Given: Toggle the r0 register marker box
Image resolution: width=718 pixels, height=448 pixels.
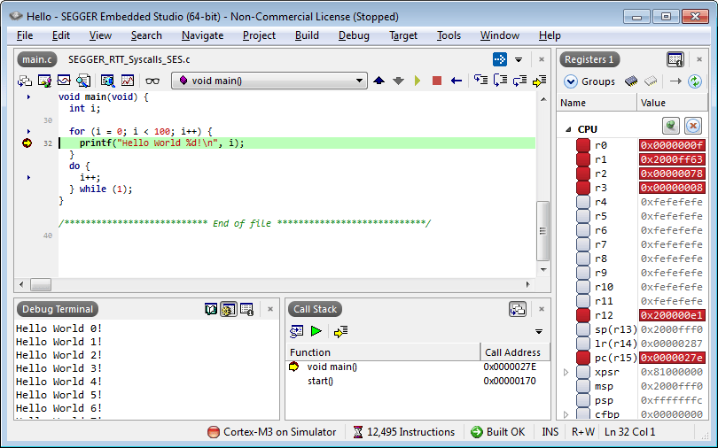Looking at the screenshot, I should click(x=583, y=145).
